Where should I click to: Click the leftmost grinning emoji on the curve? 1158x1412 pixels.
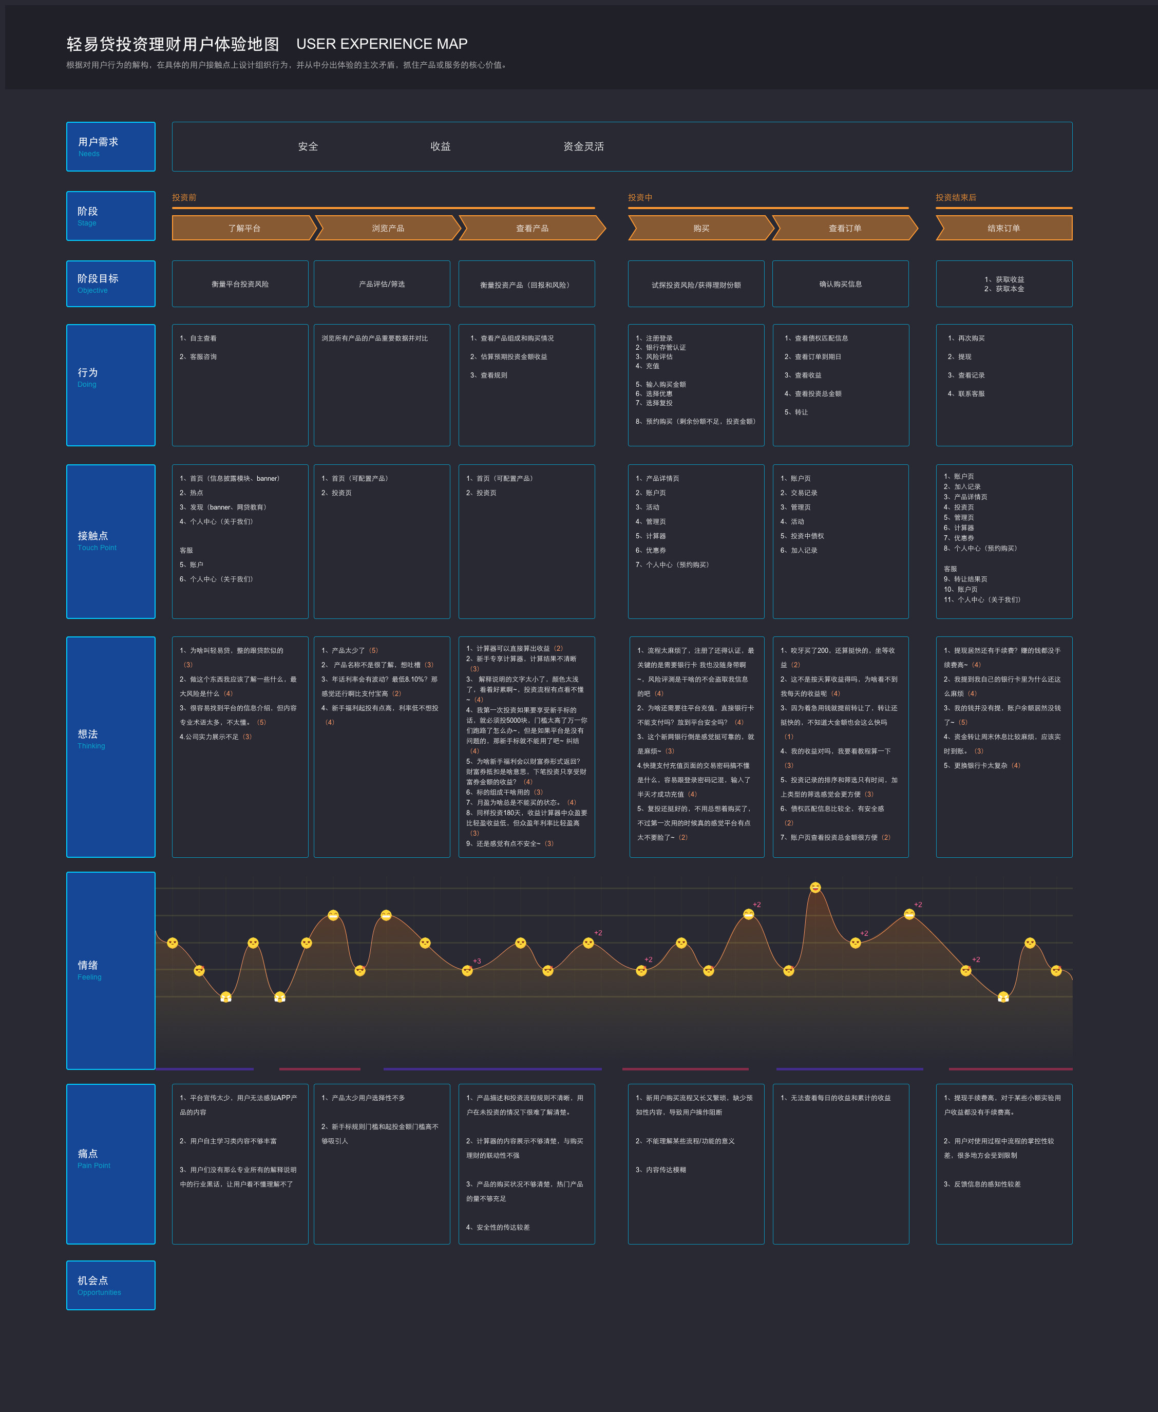[x=333, y=915]
